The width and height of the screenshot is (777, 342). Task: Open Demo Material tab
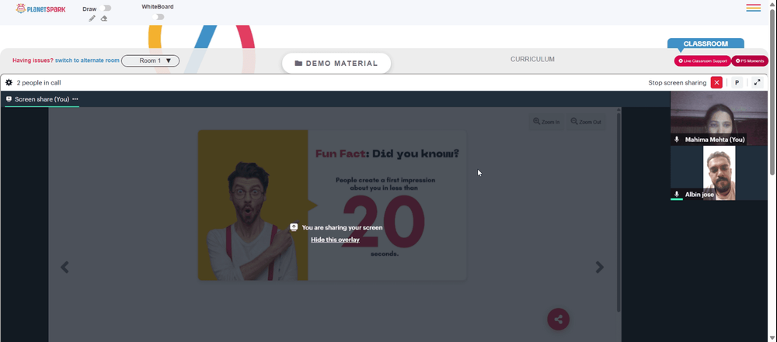(336, 64)
